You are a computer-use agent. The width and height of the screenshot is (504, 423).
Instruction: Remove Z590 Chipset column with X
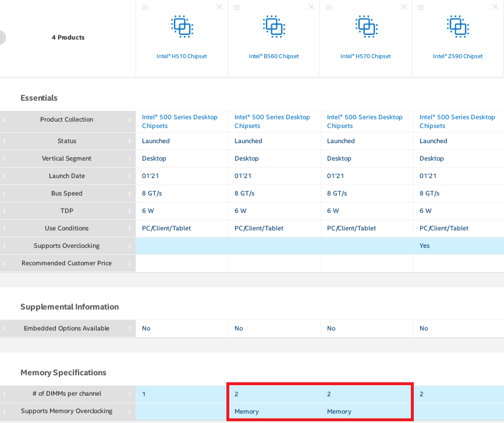(x=495, y=7)
